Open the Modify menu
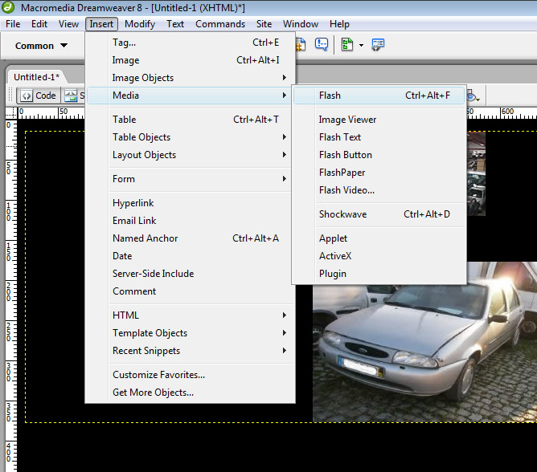 [x=140, y=24]
